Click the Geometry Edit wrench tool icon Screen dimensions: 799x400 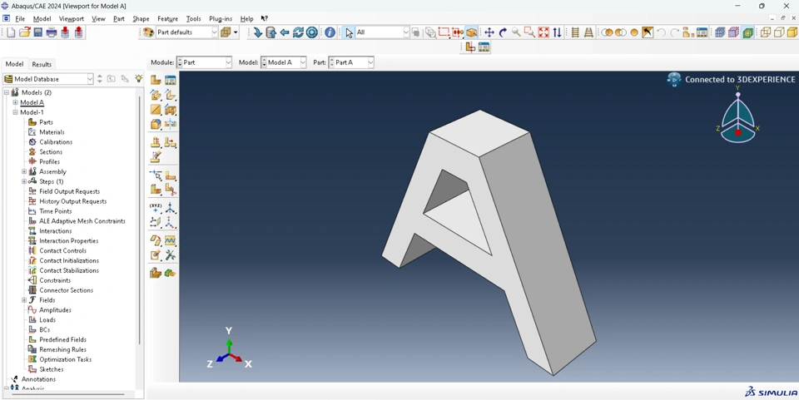click(x=170, y=255)
